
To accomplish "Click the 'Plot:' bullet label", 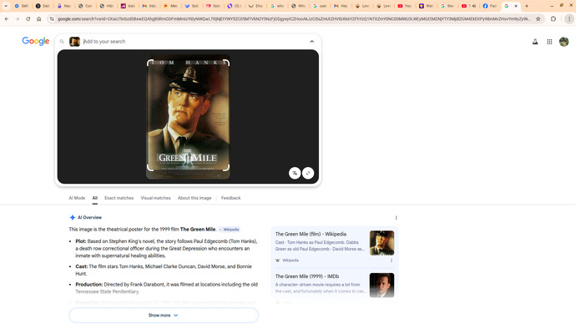I will pos(80,241).
